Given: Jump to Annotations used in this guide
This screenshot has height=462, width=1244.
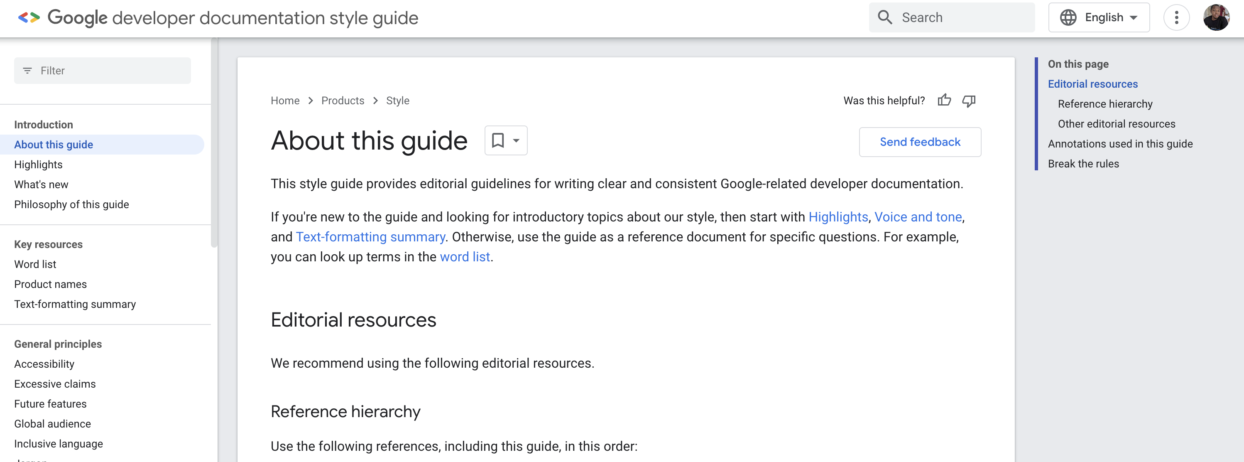Looking at the screenshot, I should tap(1120, 143).
